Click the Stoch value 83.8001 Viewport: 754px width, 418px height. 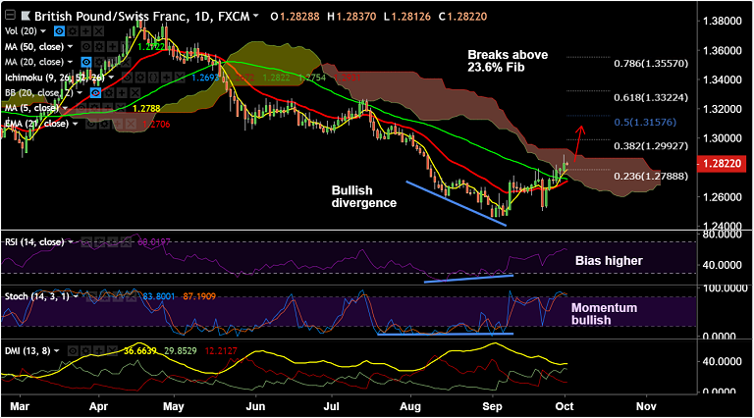click(159, 296)
